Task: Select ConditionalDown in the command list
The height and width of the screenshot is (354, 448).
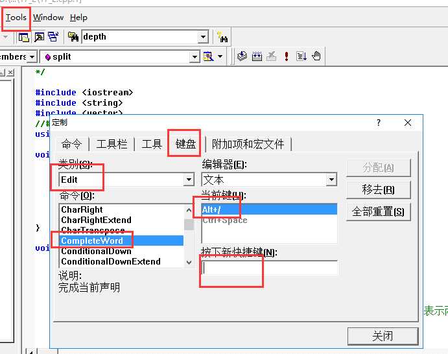Action: pos(121,251)
